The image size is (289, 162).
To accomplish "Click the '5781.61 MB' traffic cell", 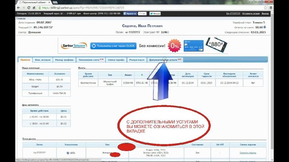I will click(x=142, y=83).
